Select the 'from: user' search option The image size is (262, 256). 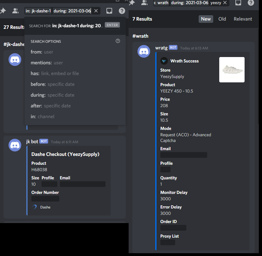click(75, 52)
